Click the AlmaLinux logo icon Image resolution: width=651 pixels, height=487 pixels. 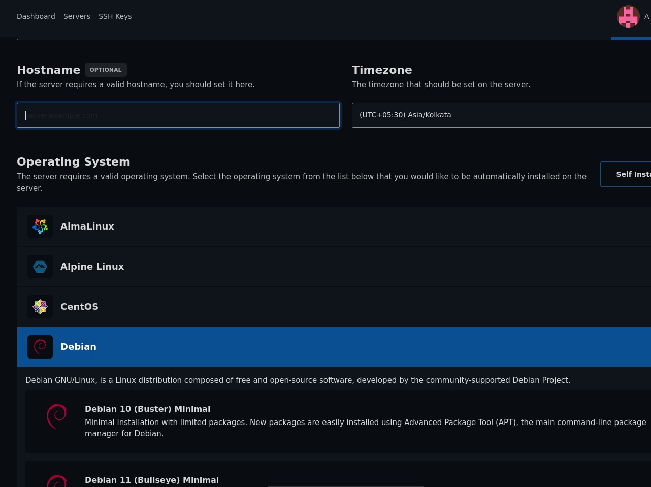pyautogui.click(x=40, y=226)
